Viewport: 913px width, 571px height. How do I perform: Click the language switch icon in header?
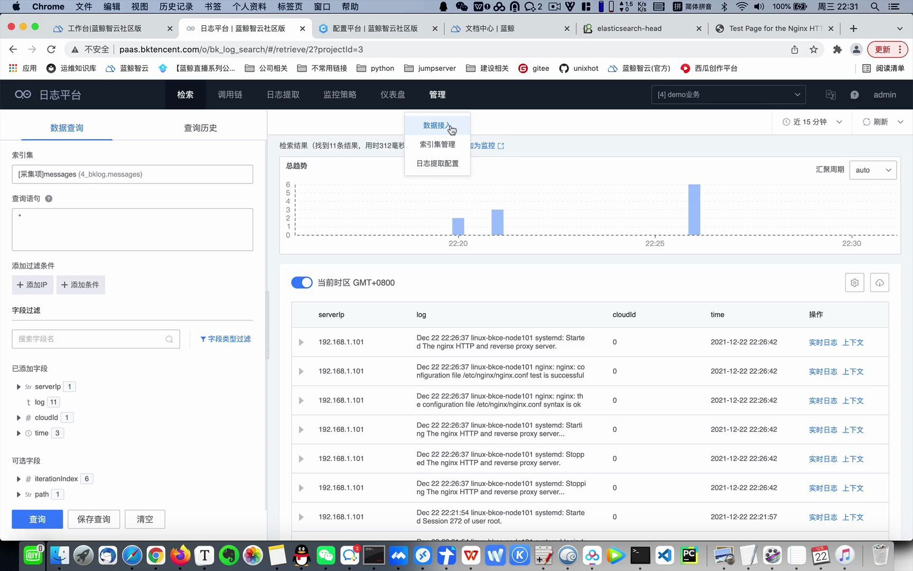tap(831, 95)
